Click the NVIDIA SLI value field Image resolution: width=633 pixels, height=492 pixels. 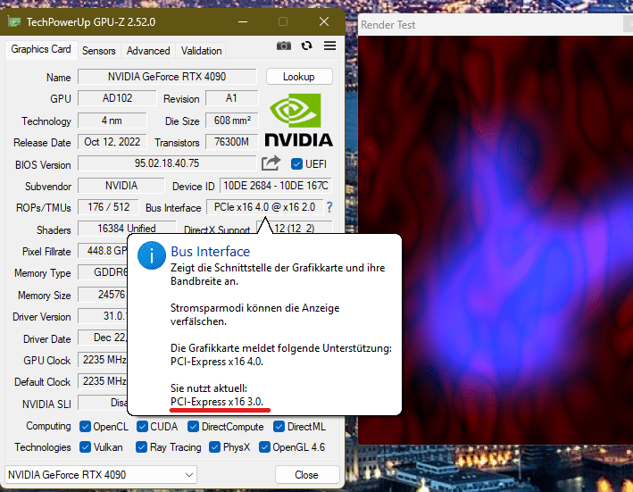pyautogui.click(x=103, y=404)
